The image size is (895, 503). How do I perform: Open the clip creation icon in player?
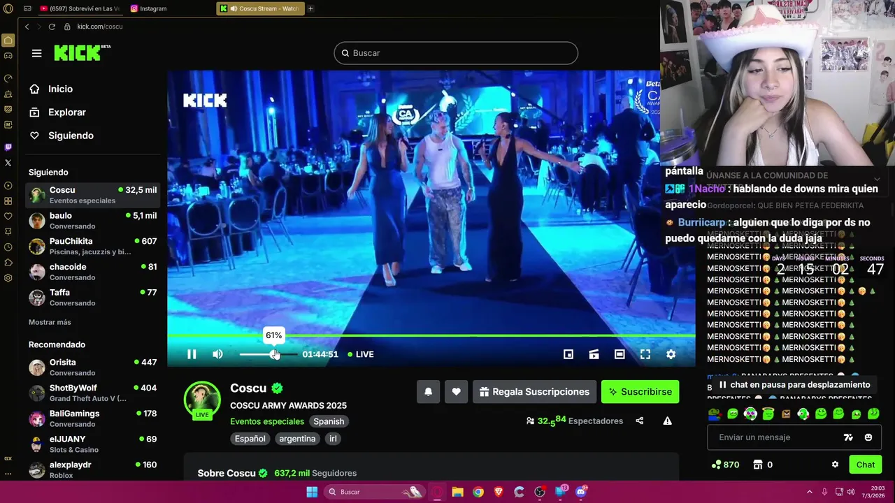point(594,354)
